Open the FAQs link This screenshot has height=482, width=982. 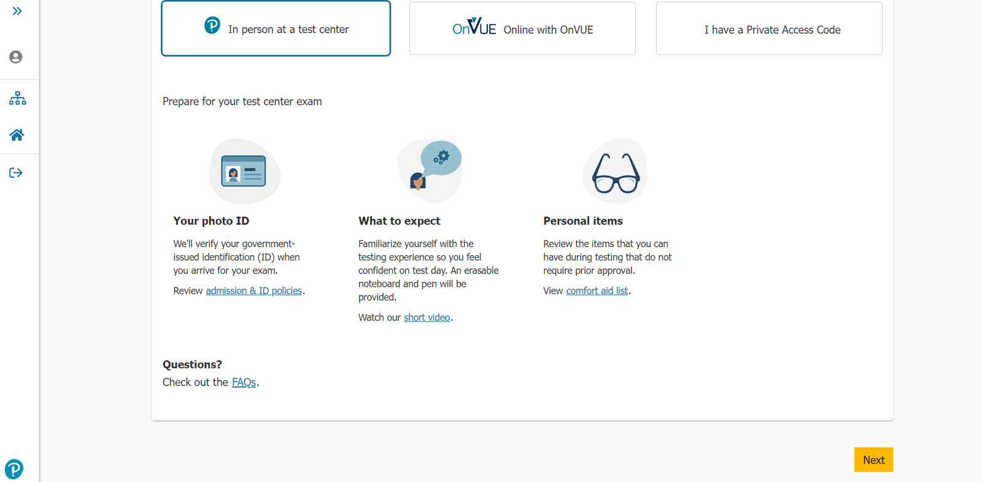click(244, 382)
